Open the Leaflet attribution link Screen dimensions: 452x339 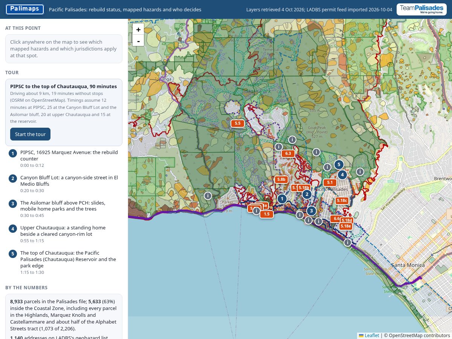(x=369, y=335)
